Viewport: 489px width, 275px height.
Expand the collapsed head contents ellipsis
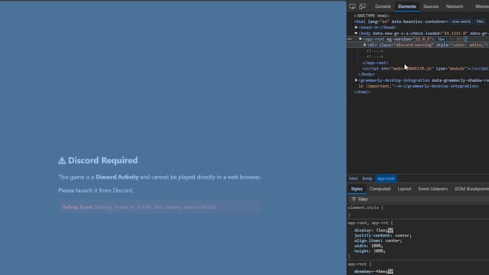tap(376, 27)
